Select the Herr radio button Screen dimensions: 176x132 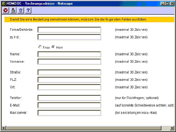[53, 47]
